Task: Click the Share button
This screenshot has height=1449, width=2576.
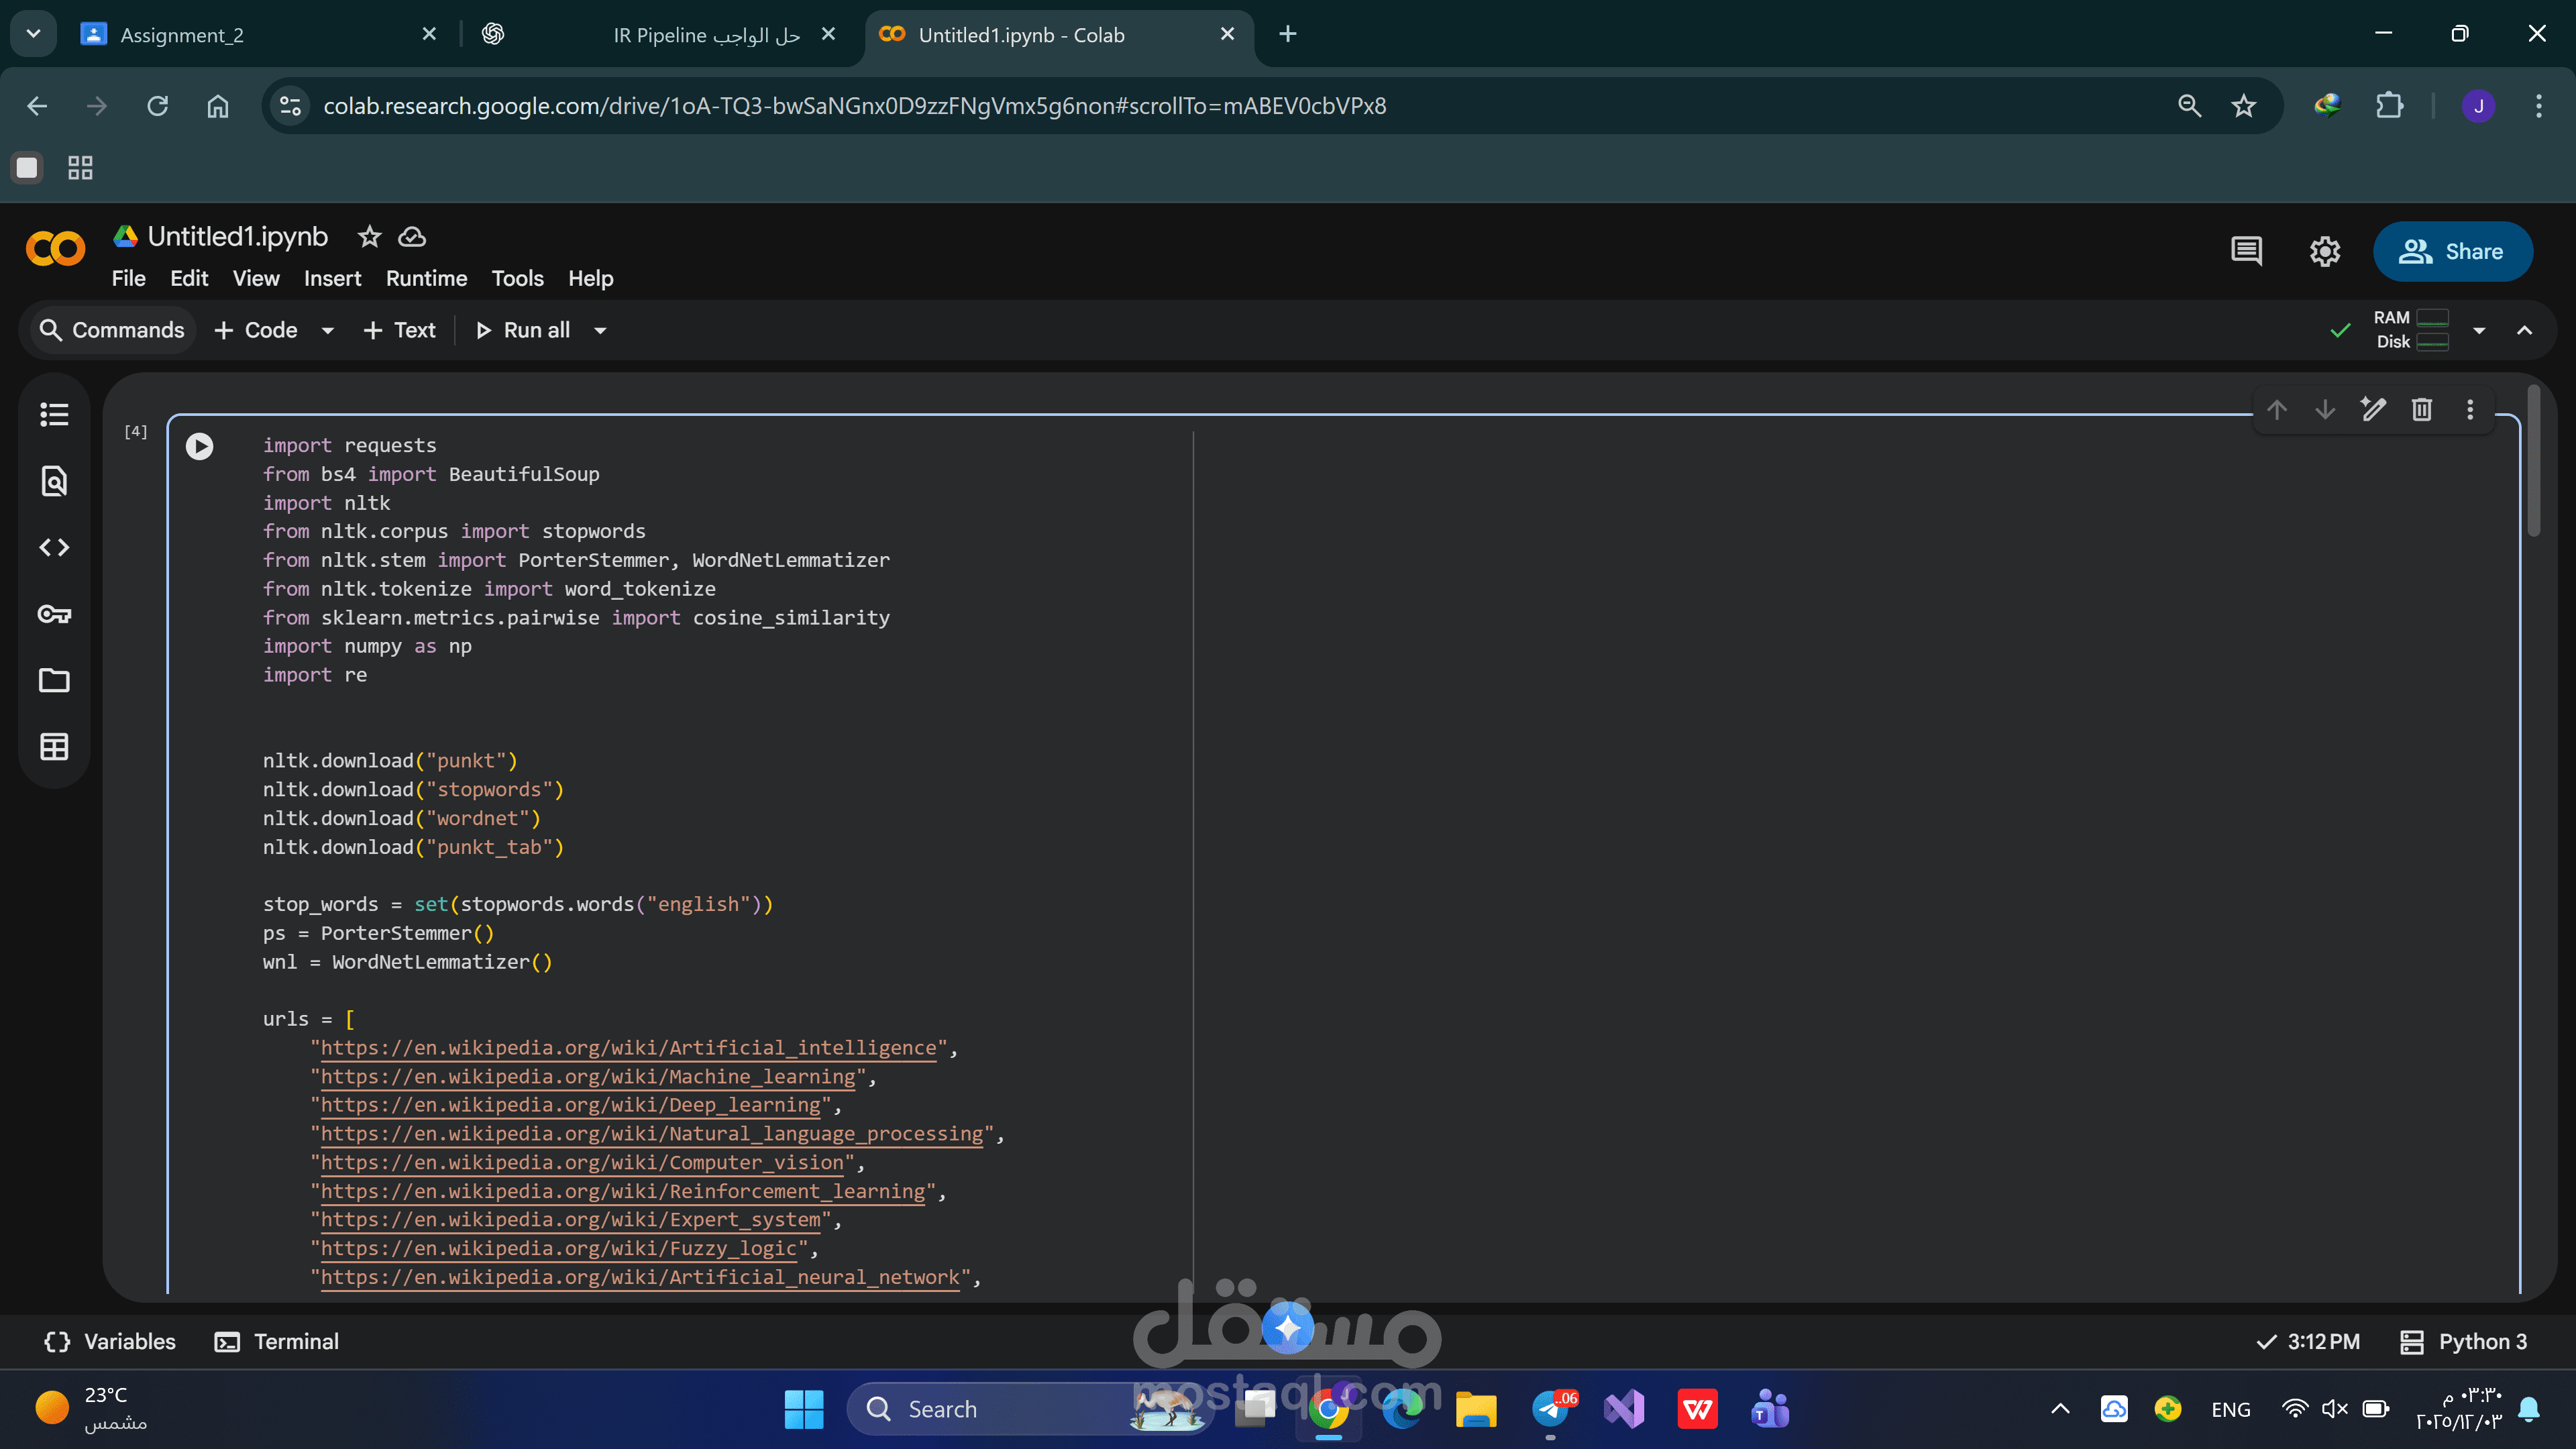Action: click(2452, 251)
